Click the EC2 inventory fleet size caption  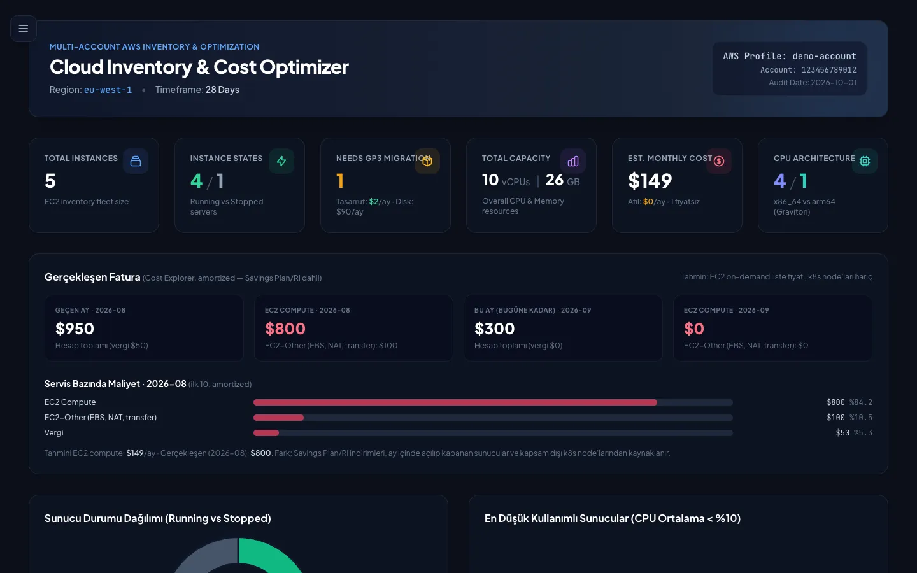tap(87, 202)
